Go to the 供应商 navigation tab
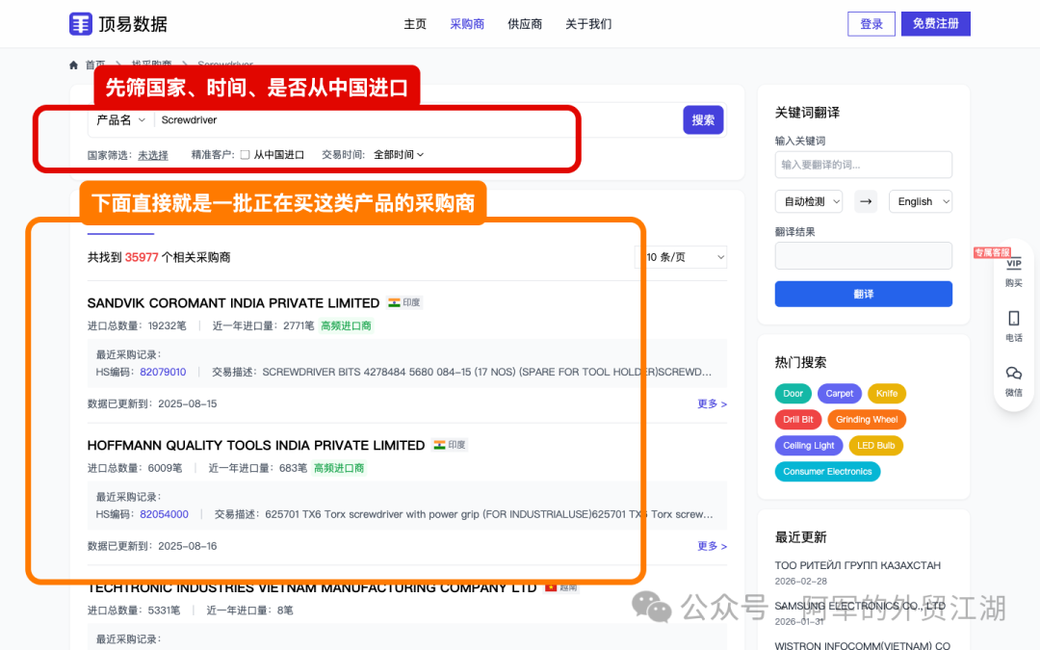Screen dimensions: 1040x650 pos(525,24)
